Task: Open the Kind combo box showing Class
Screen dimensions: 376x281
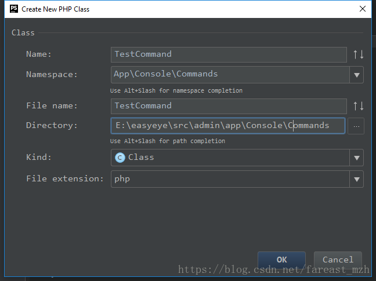Action: coord(237,158)
